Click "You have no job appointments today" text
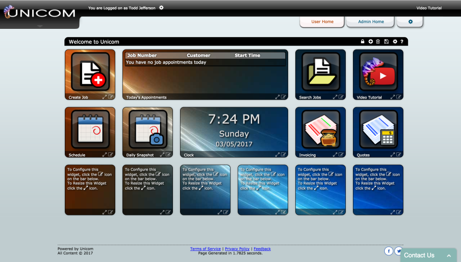Viewport: 461px width, 262px height. [x=166, y=62]
